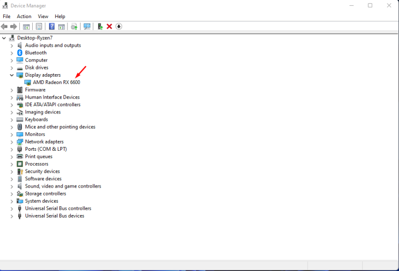The height and width of the screenshot is (271, 399).
Task: Click the Forward arrow toolbar button
Action: tap(14, 26)
